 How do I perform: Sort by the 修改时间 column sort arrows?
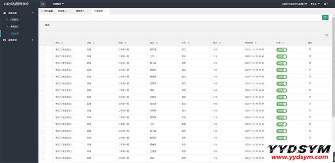[256, 43]
